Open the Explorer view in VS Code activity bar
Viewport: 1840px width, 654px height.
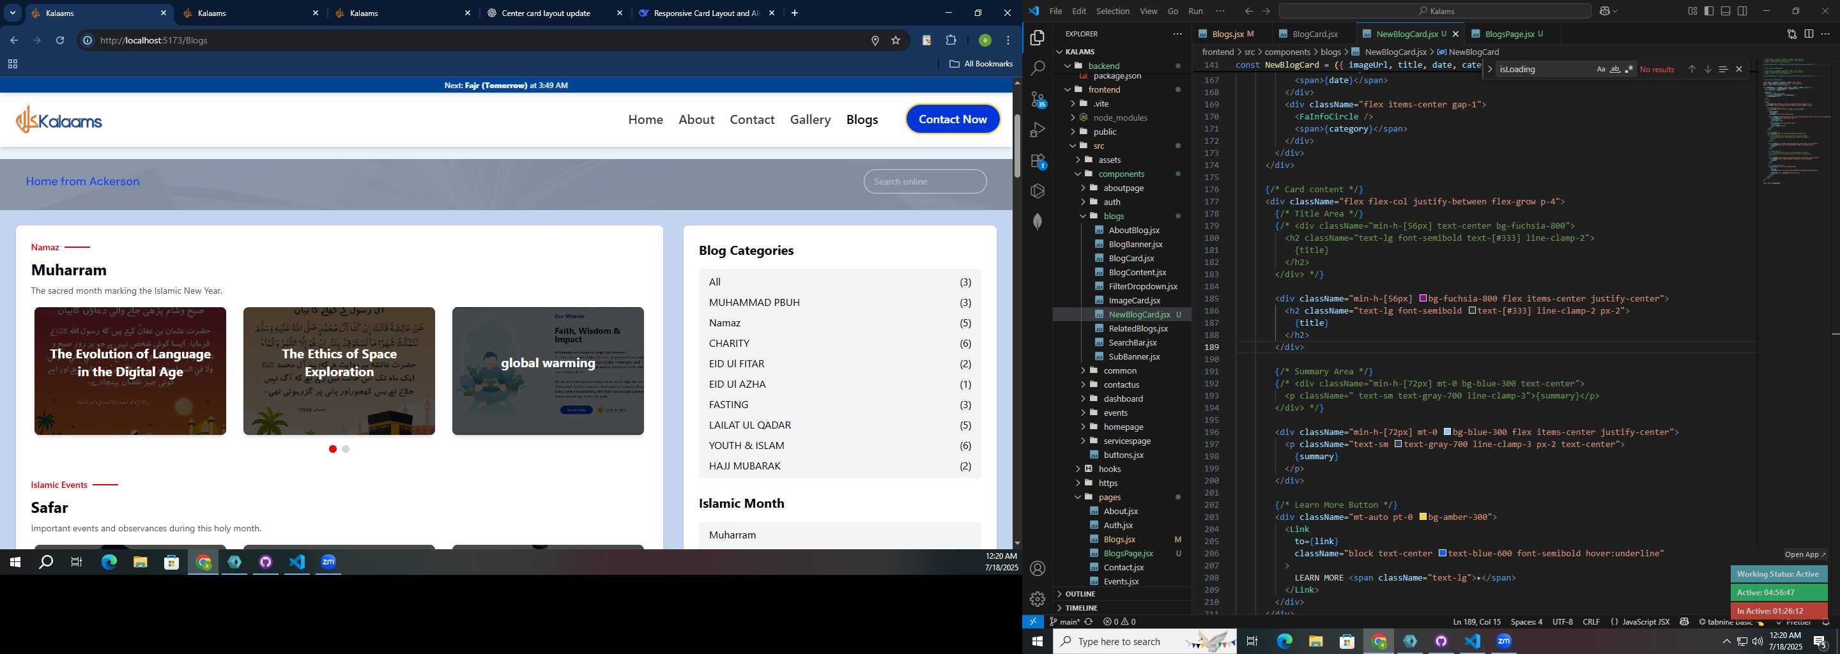click(x=1037, y=38)
